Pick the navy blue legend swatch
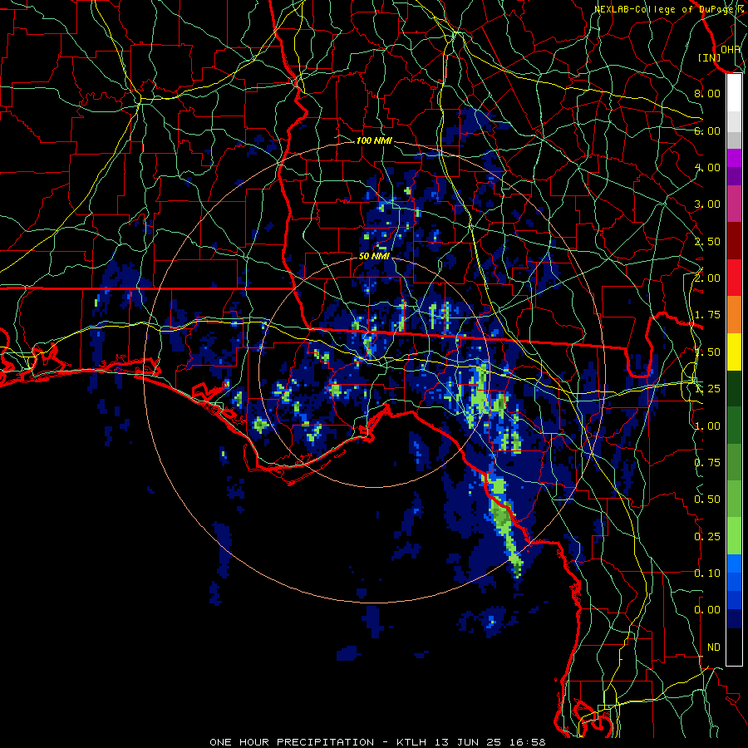 point(734,619)
